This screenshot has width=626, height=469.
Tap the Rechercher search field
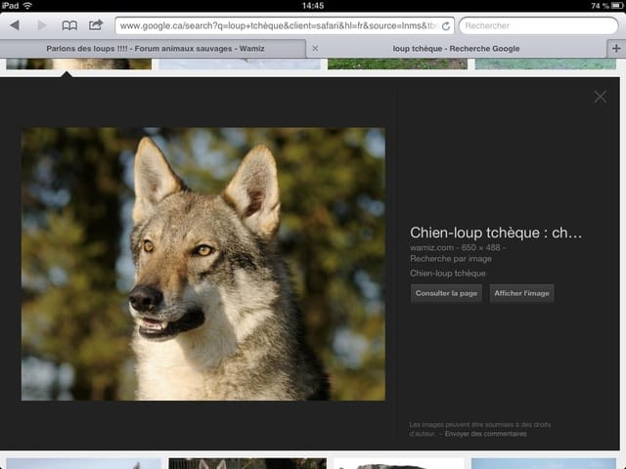point(538,25)
